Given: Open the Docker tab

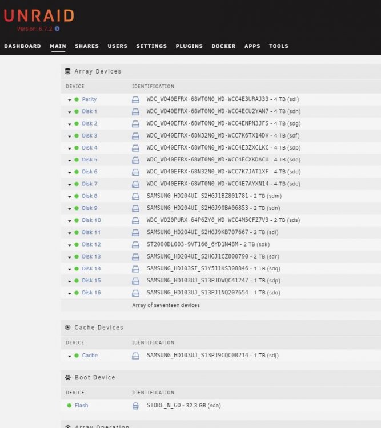Looking at the screenshot, I should click(x=223, y=46).
